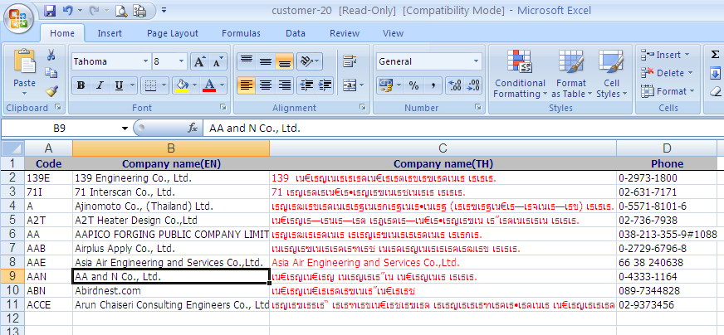Open the Tahoma font name dropdown
Screen dimensions: 724x335
tap(145, 61)
